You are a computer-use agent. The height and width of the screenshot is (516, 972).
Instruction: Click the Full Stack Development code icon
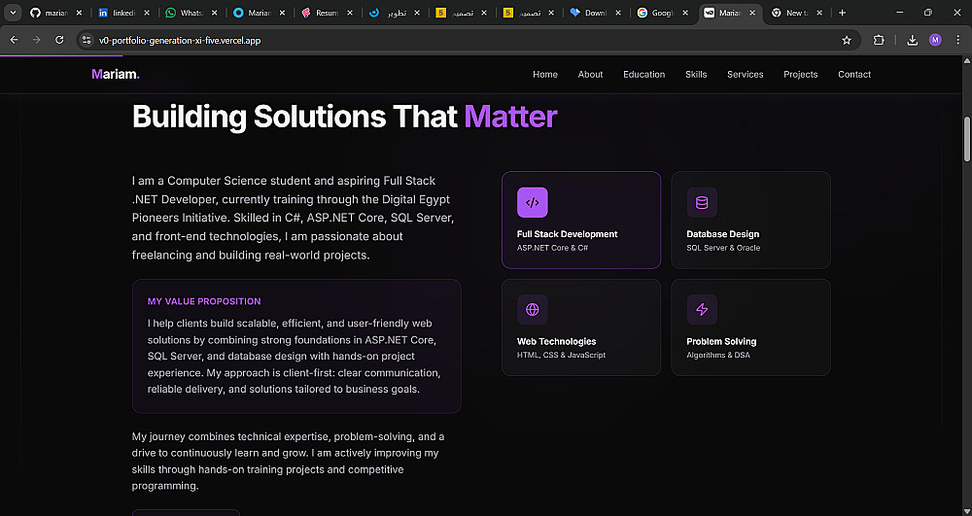[532, 202]
